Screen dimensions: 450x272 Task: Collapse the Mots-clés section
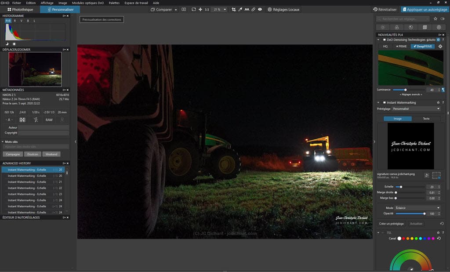pos(3,142)
